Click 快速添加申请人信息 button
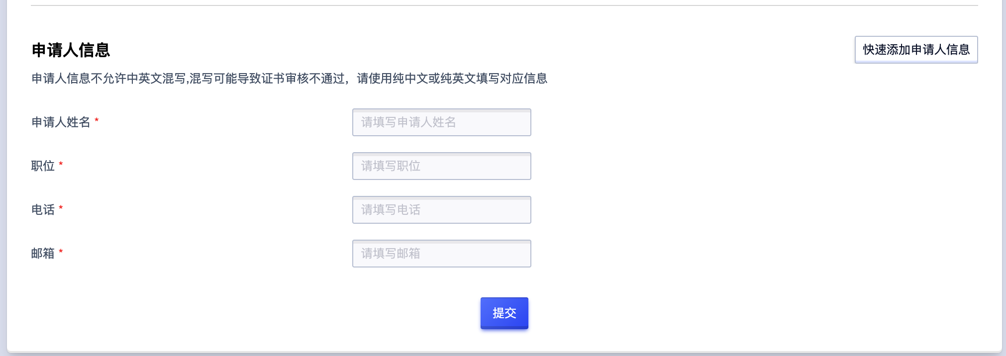 point(917,49)
